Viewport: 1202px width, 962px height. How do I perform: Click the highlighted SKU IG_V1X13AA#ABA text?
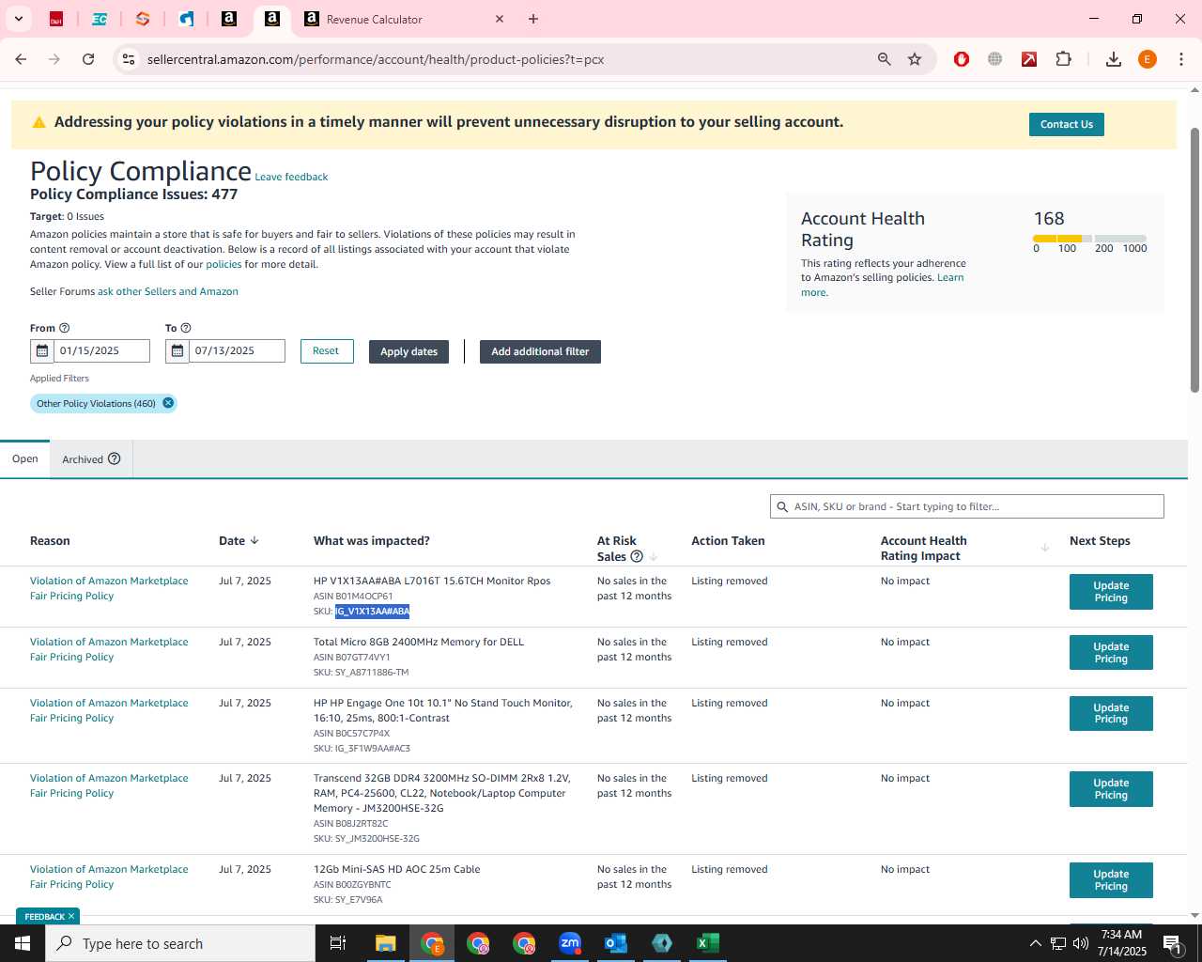[x=373, y=612]
